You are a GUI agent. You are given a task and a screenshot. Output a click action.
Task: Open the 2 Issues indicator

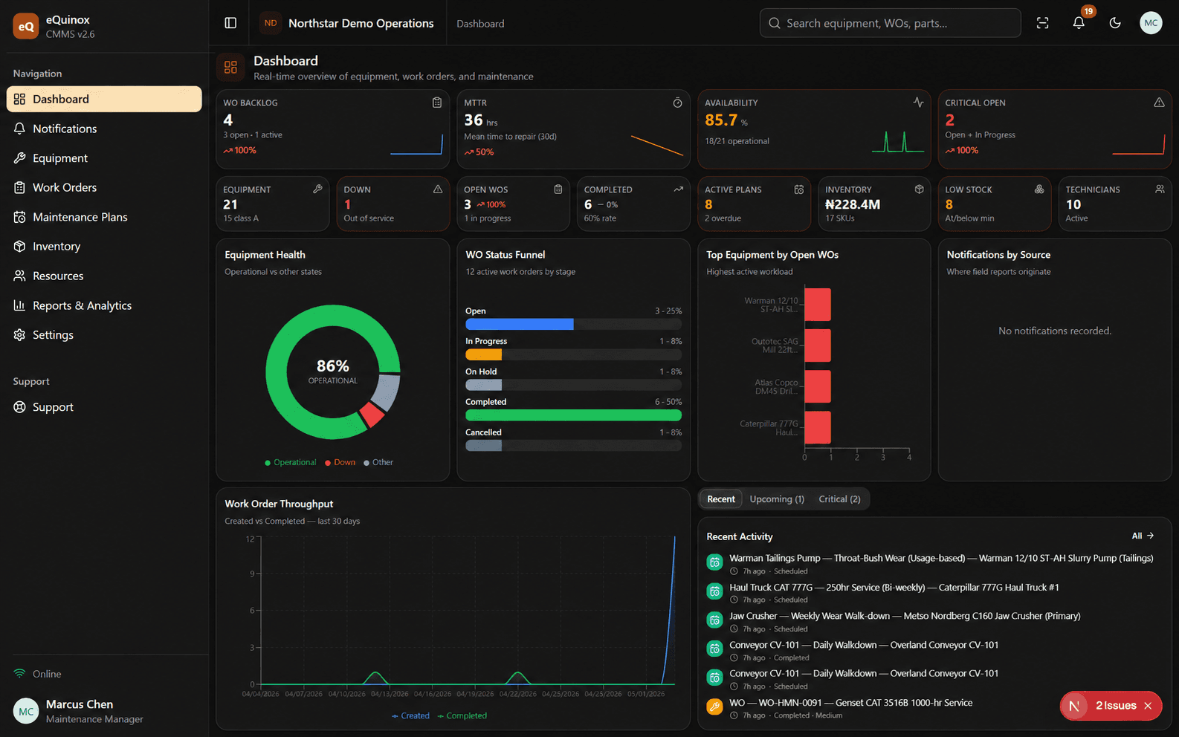click(1111, 706)
